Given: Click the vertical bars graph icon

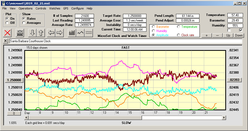Looking at the screenshot, I should (72, 33).
